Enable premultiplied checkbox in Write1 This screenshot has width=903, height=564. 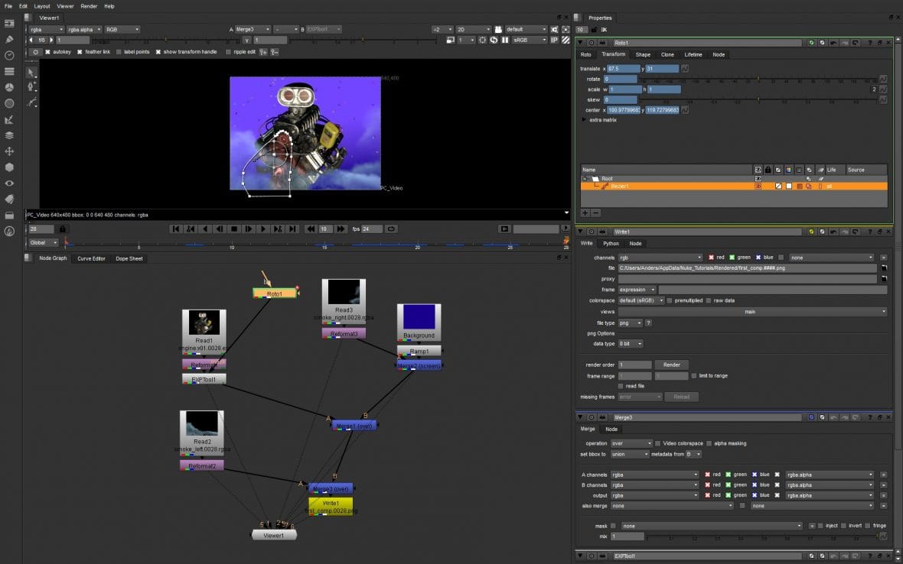pos(670,300)
